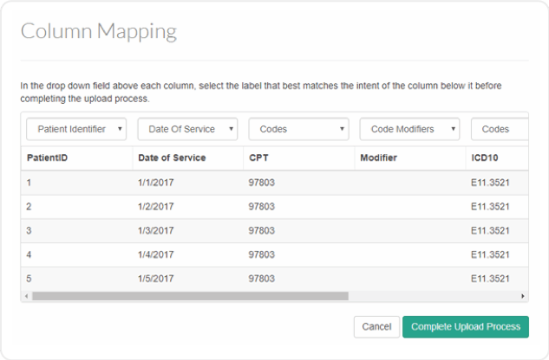Select the 1/1/2017 date cell
The height and width of the screenshot is (360, 549).
click(x=156, y=183)
